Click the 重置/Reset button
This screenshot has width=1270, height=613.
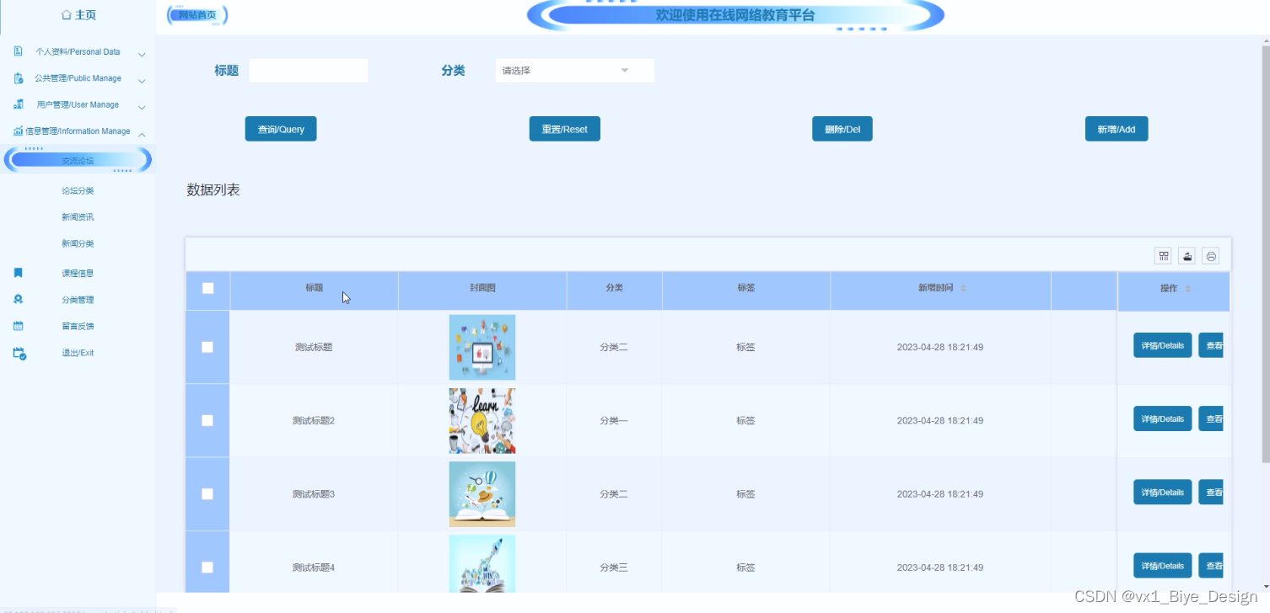(x=565, y=129)
